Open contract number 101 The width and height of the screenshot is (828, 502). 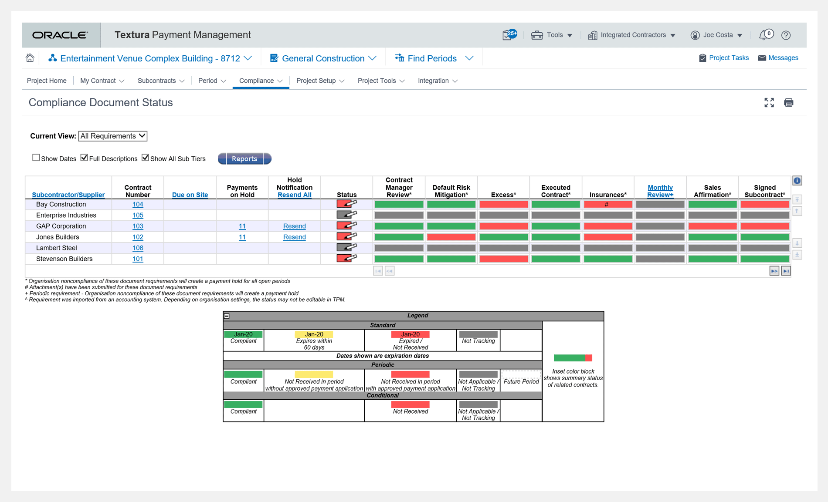[x=138, y=259]
